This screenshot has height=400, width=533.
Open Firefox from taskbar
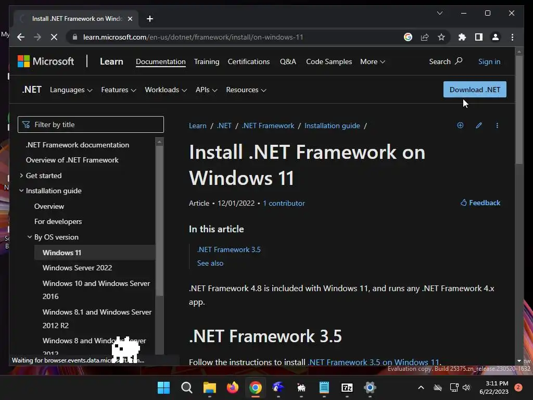click(x=233, y=387)
